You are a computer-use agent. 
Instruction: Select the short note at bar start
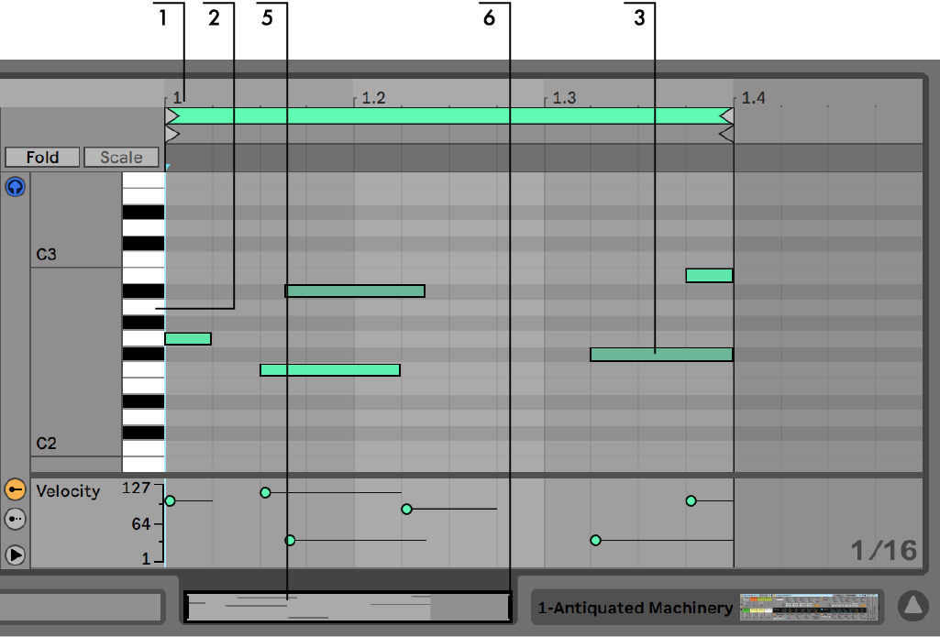tap(188, 338)
